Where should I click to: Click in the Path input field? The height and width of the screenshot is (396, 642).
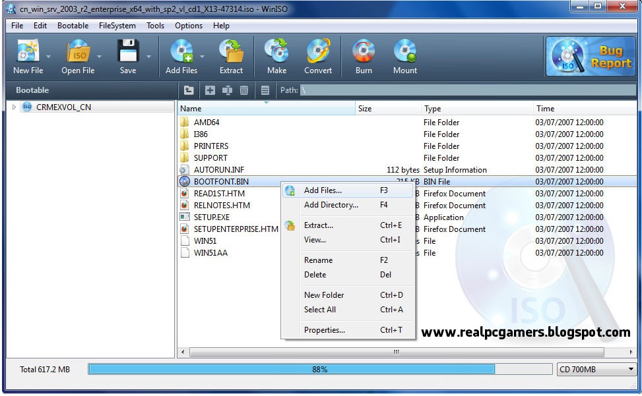(468, 90)
